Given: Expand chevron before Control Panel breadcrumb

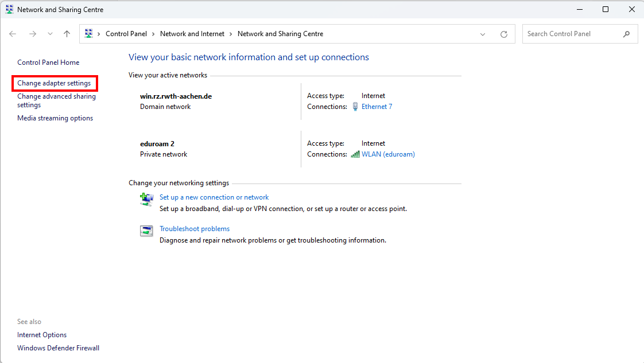Looking at the screenshot, I should [x=99, y=34].
